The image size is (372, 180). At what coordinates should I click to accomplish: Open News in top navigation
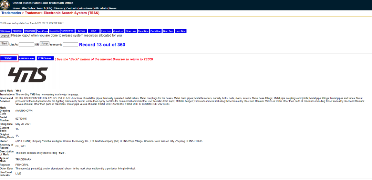click(x=113, y=8)
